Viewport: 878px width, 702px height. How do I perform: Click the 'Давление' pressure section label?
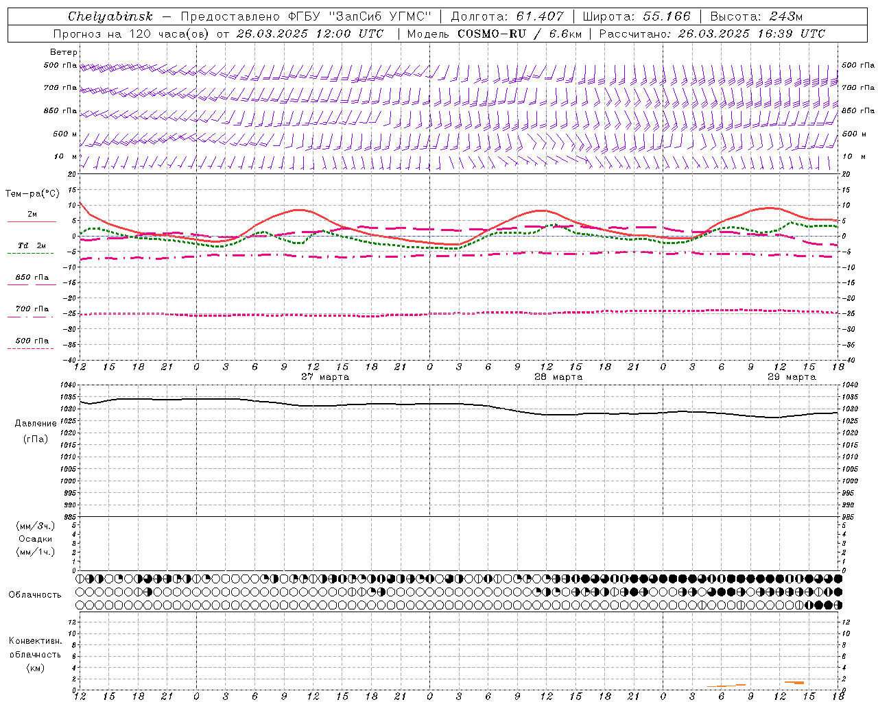tap(36, 424)
